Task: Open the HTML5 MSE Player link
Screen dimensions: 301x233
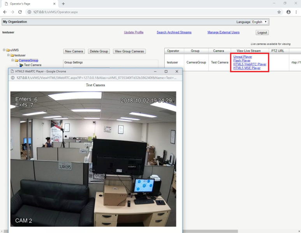Action: tap(247, 68)
